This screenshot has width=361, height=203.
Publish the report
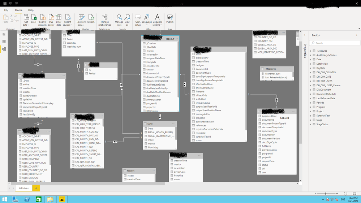click(x=170, y=19)
